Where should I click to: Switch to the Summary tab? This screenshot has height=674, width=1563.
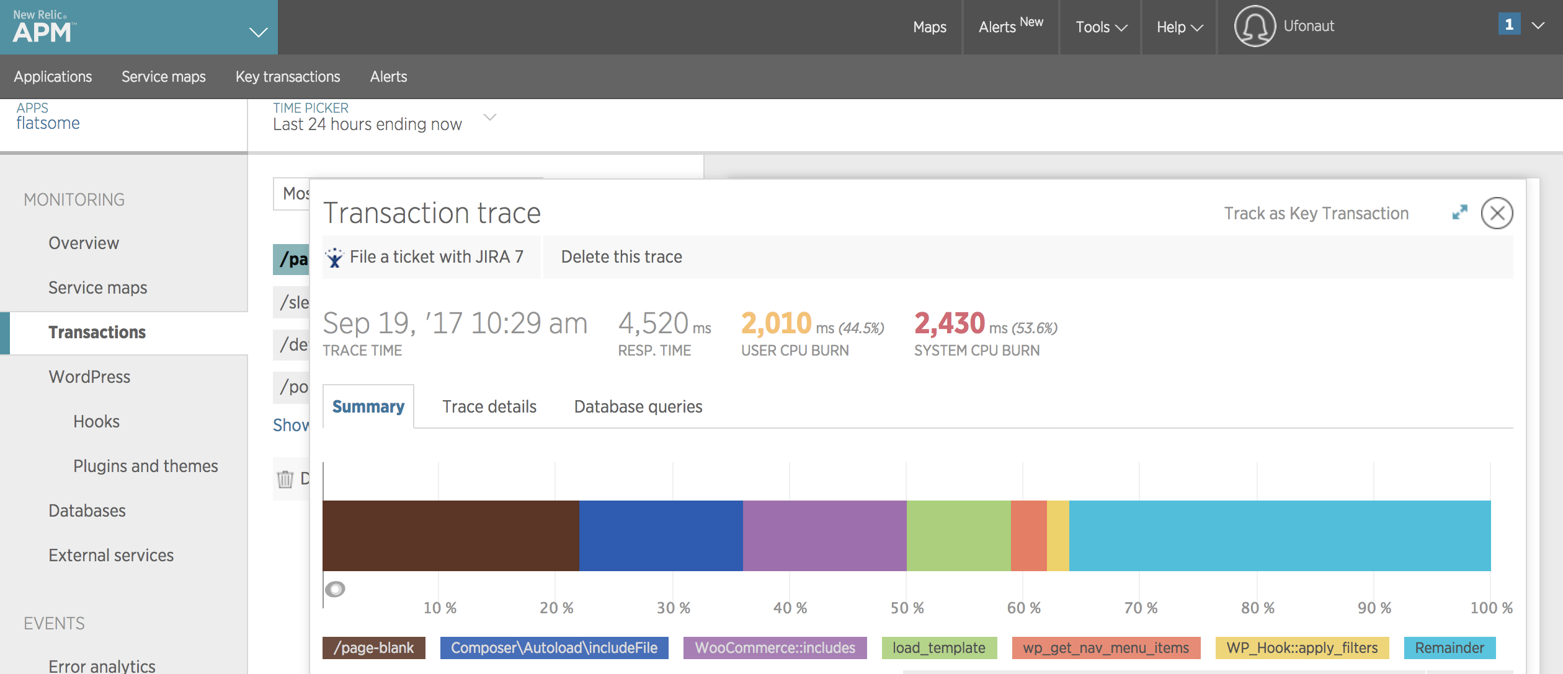pyautogui.click(x=368, y=406)
